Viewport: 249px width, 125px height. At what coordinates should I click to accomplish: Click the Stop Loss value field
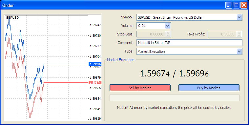pyautogui.click(x=151, y=34)
